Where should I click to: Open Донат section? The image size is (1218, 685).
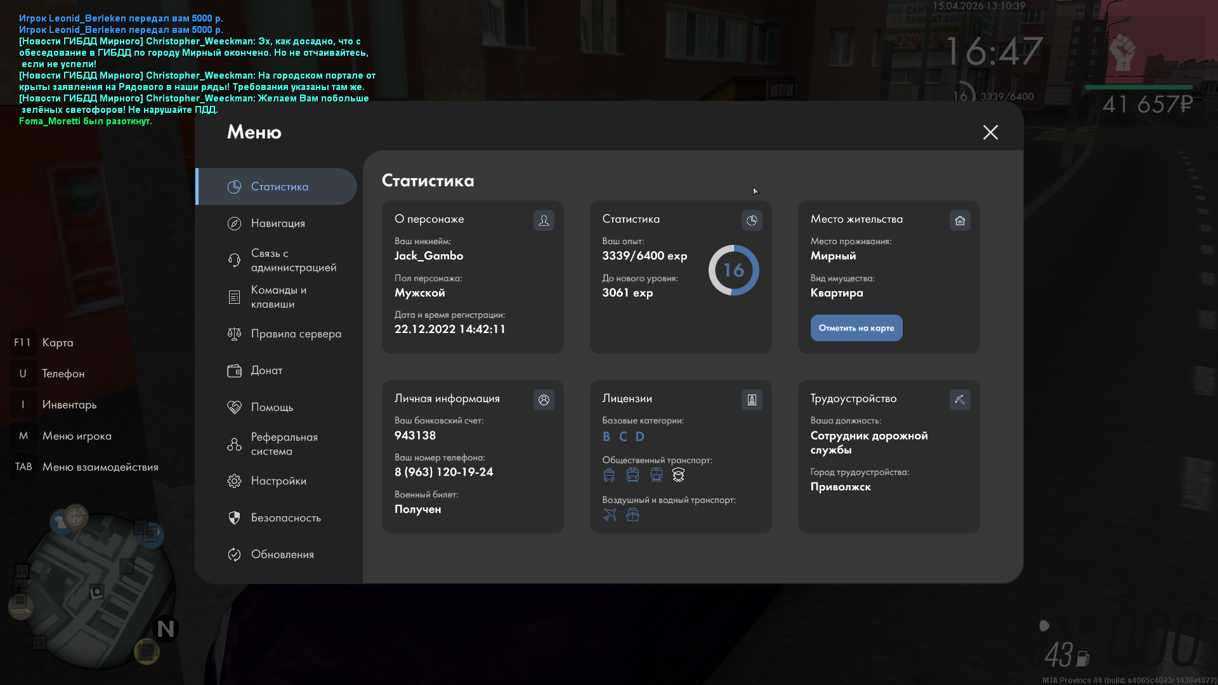(x=266, y=370)
